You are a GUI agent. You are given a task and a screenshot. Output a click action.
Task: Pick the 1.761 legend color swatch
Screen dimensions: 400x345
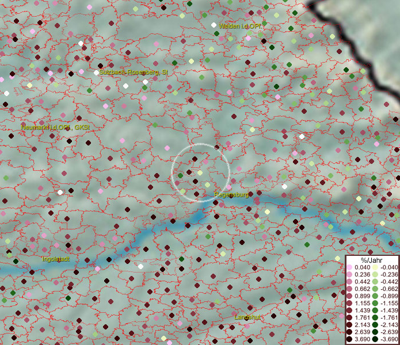[x=349, y=317]
